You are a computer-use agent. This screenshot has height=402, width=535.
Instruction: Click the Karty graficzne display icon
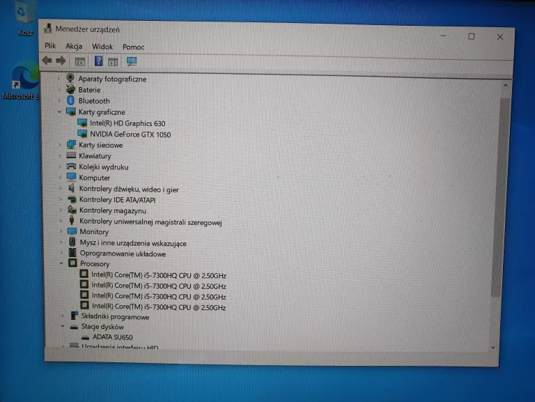(71, 111)
